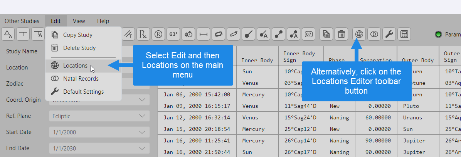Open the View menu

(x=79, y=21)
